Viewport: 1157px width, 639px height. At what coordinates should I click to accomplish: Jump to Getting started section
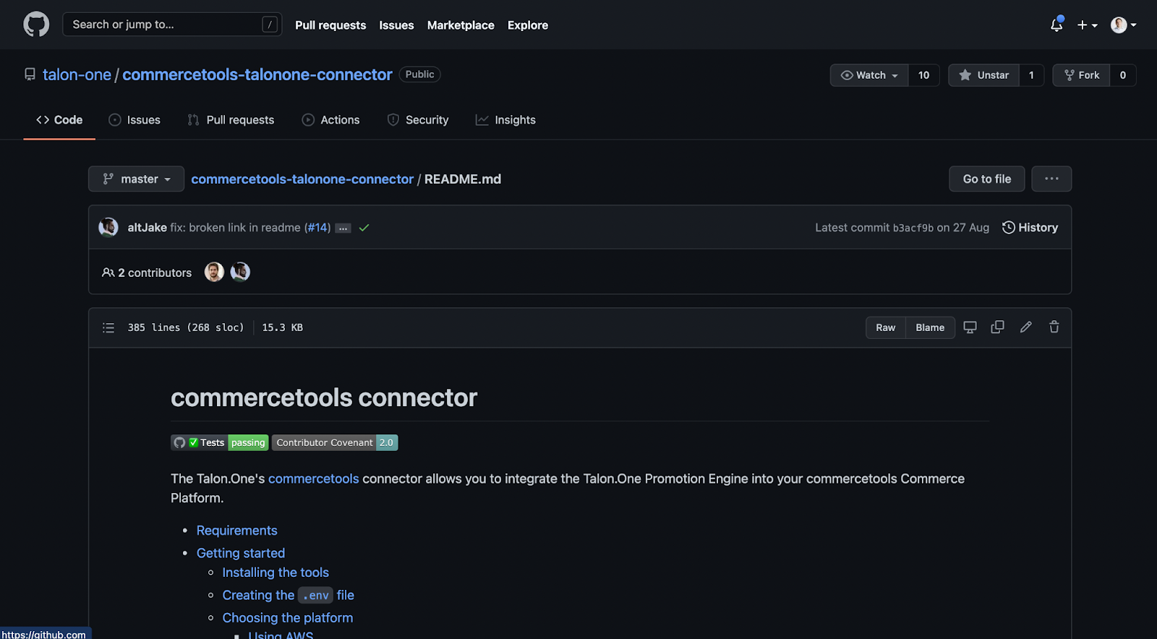coord(241,553)
